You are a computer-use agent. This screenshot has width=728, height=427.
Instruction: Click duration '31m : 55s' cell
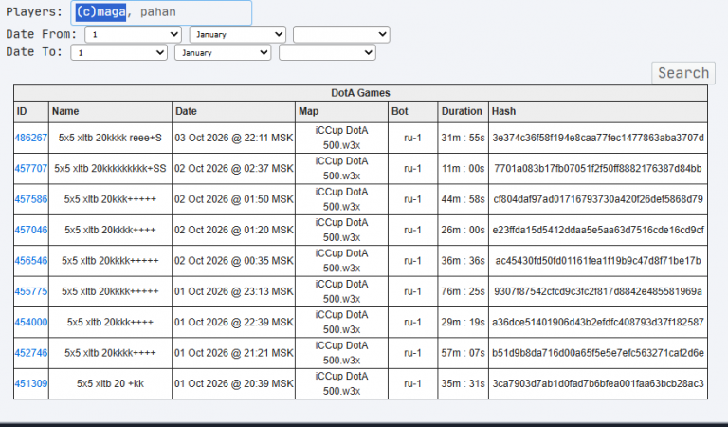[463, 138]
